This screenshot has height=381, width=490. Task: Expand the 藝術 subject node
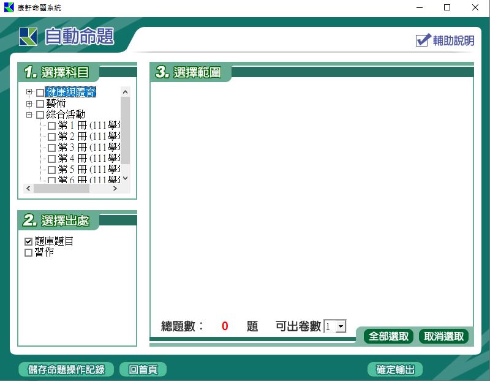click(x=29, y=104)
